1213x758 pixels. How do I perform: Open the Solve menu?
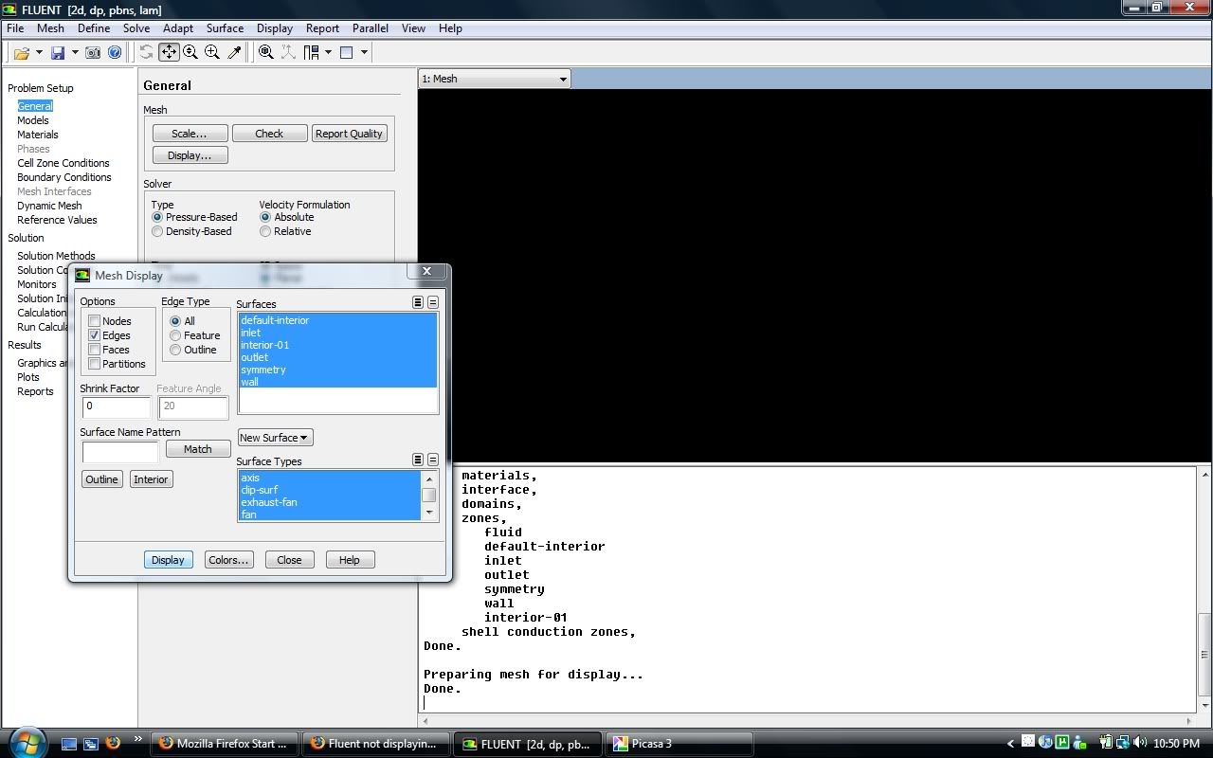pyautogui.click(x=136, y=28)
